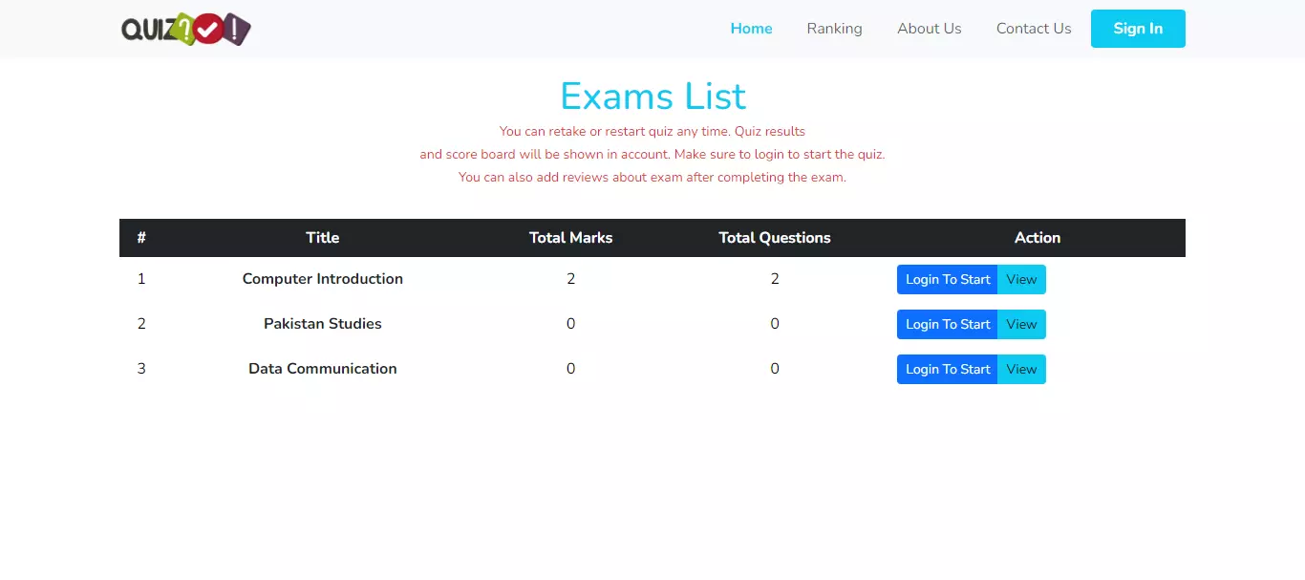Click the Action column header
This screenshot has width=1305, height=580.
[1038, 238]
